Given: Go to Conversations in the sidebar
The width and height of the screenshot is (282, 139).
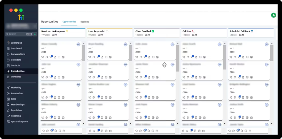Looking at the screenshot, I should pos(18,54).
